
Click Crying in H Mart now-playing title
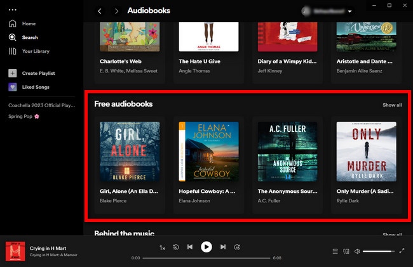point(48,248)
